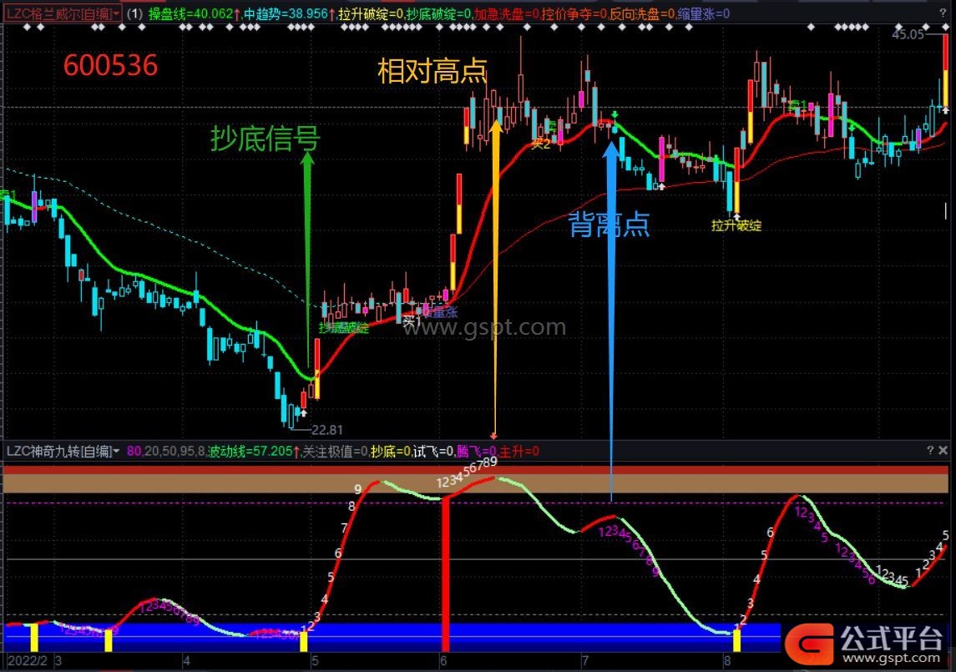Close the LZC神奇九转 indicator panel

click(943, 450)
